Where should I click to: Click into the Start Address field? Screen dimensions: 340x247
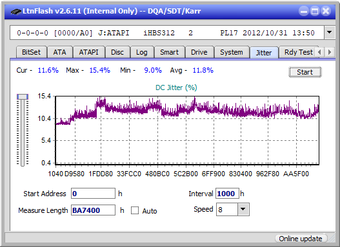93,193
